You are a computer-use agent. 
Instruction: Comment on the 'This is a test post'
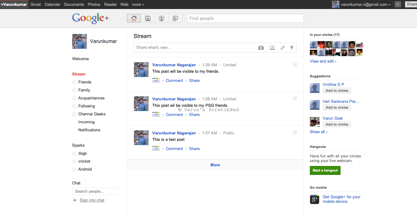pyautogui.click(x=174, y=149)
